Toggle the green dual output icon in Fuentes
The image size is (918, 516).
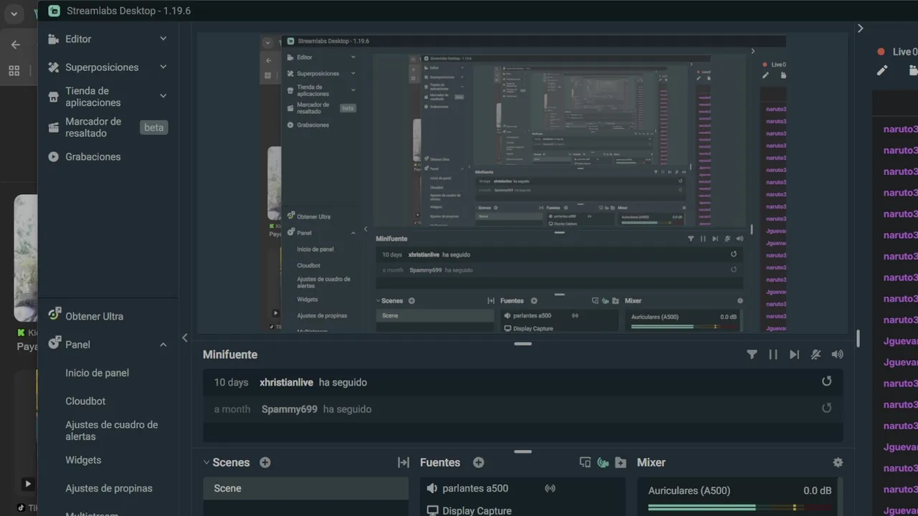(603, 463)
